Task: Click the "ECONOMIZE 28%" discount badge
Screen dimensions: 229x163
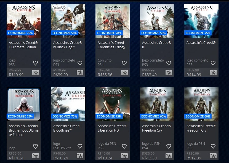Action: tap(109, 33)
